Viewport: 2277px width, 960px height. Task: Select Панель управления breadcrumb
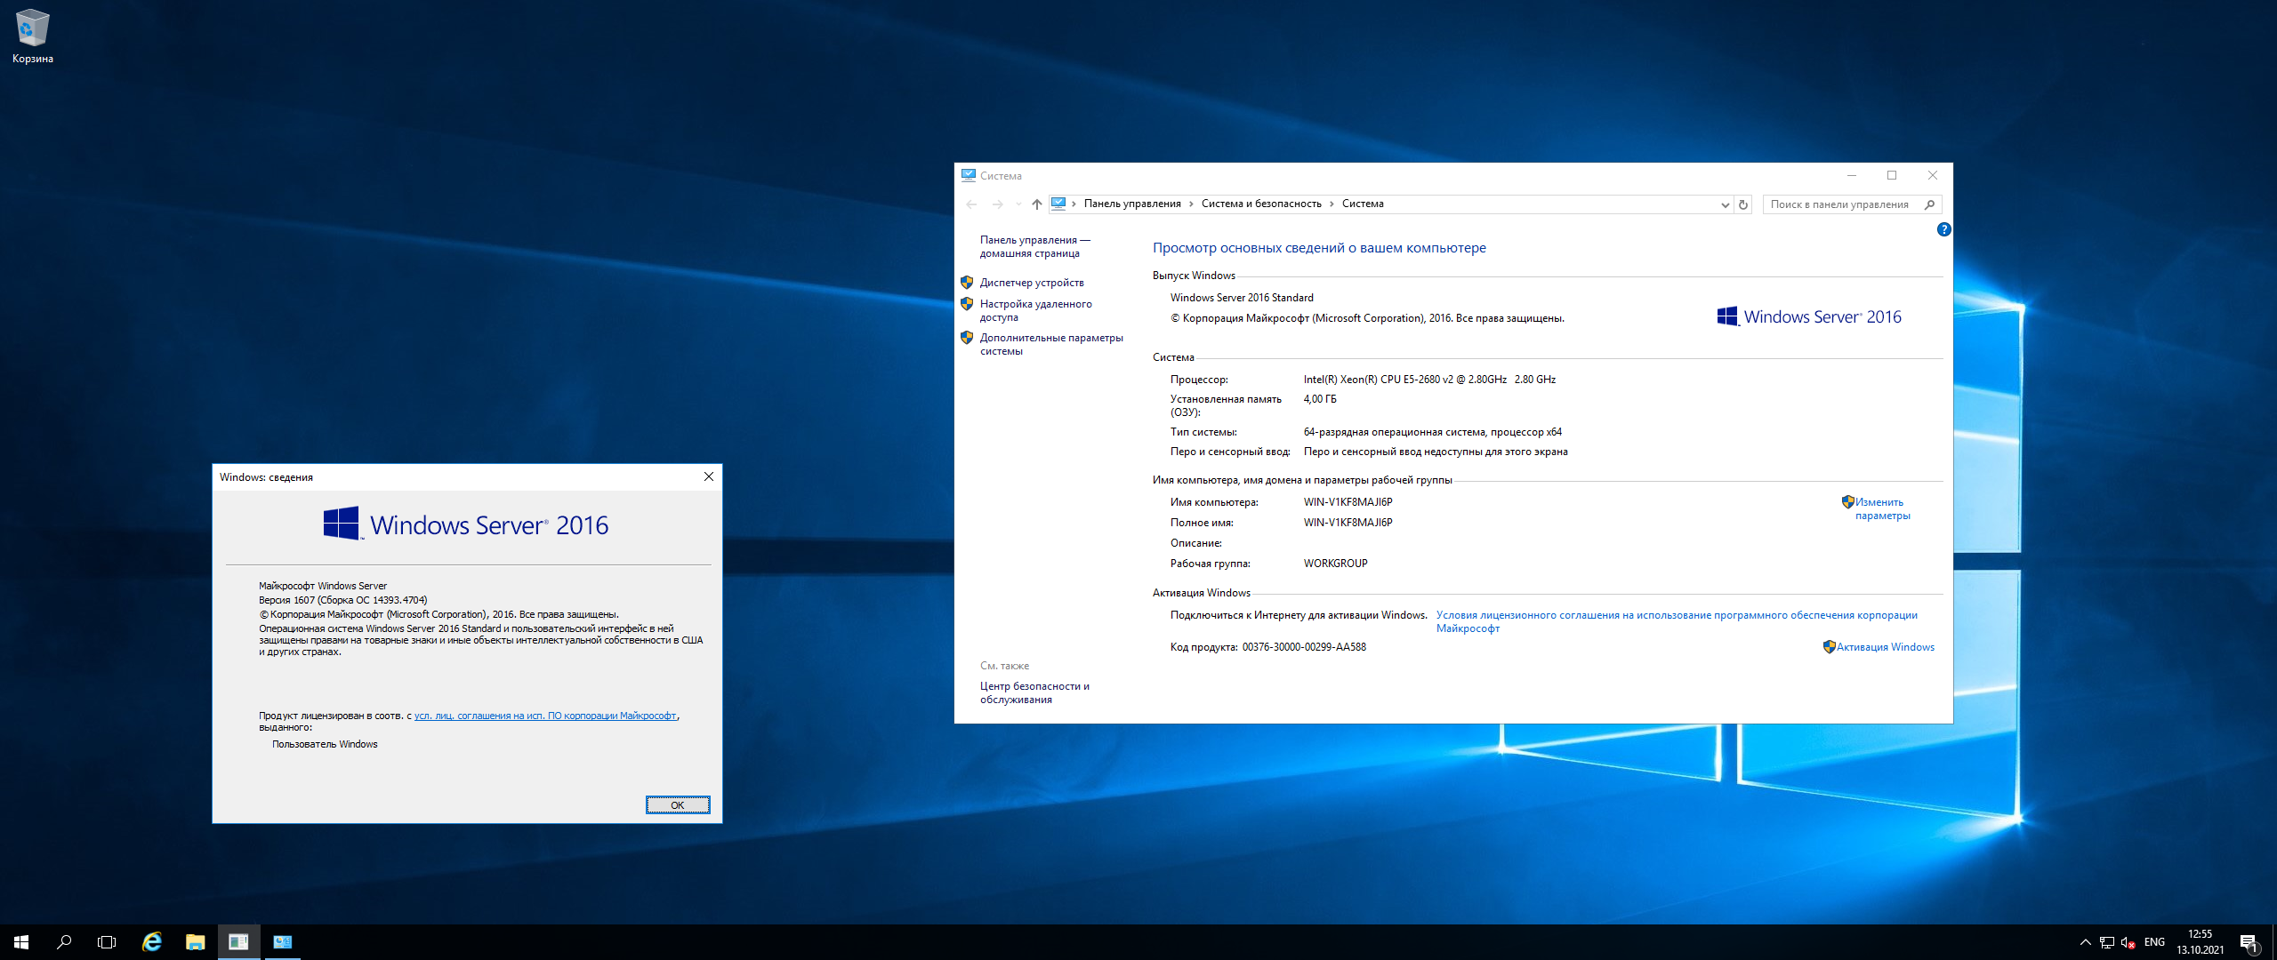click(x=1132, y=204)
